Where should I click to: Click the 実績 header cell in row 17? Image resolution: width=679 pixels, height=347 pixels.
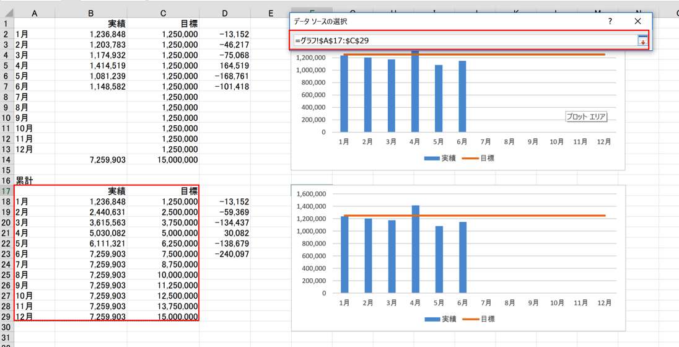click(91, 191)
